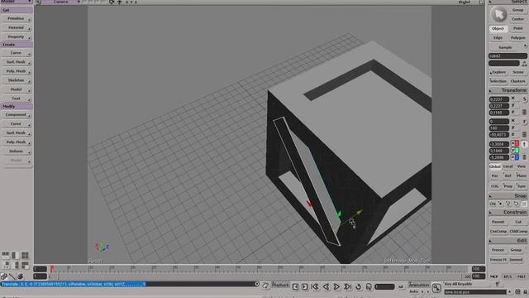
Task: Open the Modify Deform menu
Action: click(x=17, y=151)
